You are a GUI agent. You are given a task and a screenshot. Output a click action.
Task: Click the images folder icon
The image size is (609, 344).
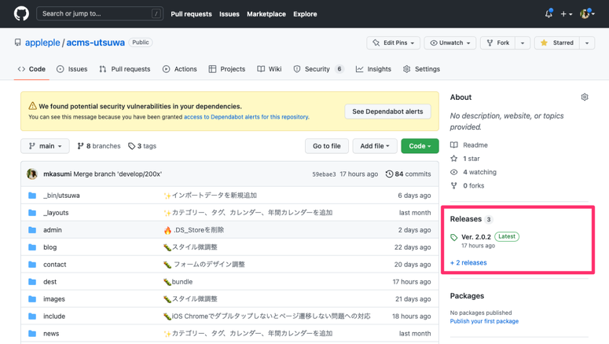point(32,299)
